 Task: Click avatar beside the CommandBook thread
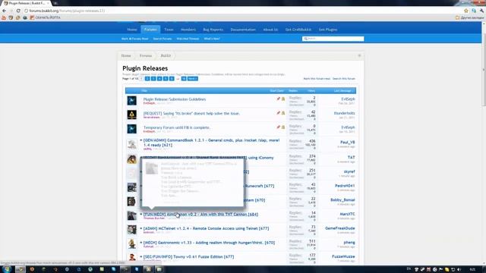[131, 144]
